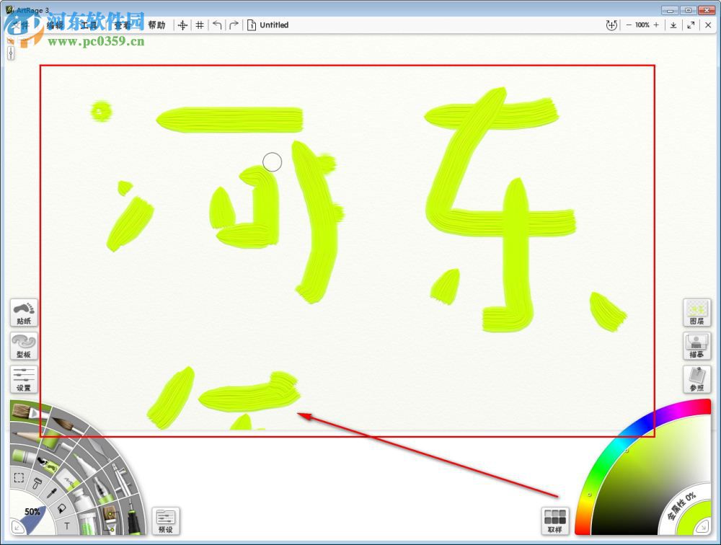Click the 取样 samples button
721x545 pixels.
555,520
